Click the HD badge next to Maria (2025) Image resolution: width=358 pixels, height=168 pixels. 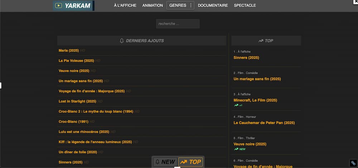pyautogui.click(x=82, y=50)
